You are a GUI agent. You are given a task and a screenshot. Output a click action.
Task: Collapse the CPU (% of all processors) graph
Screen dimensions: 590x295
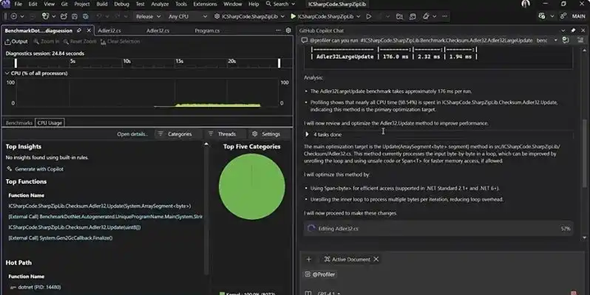pos(7,74)
